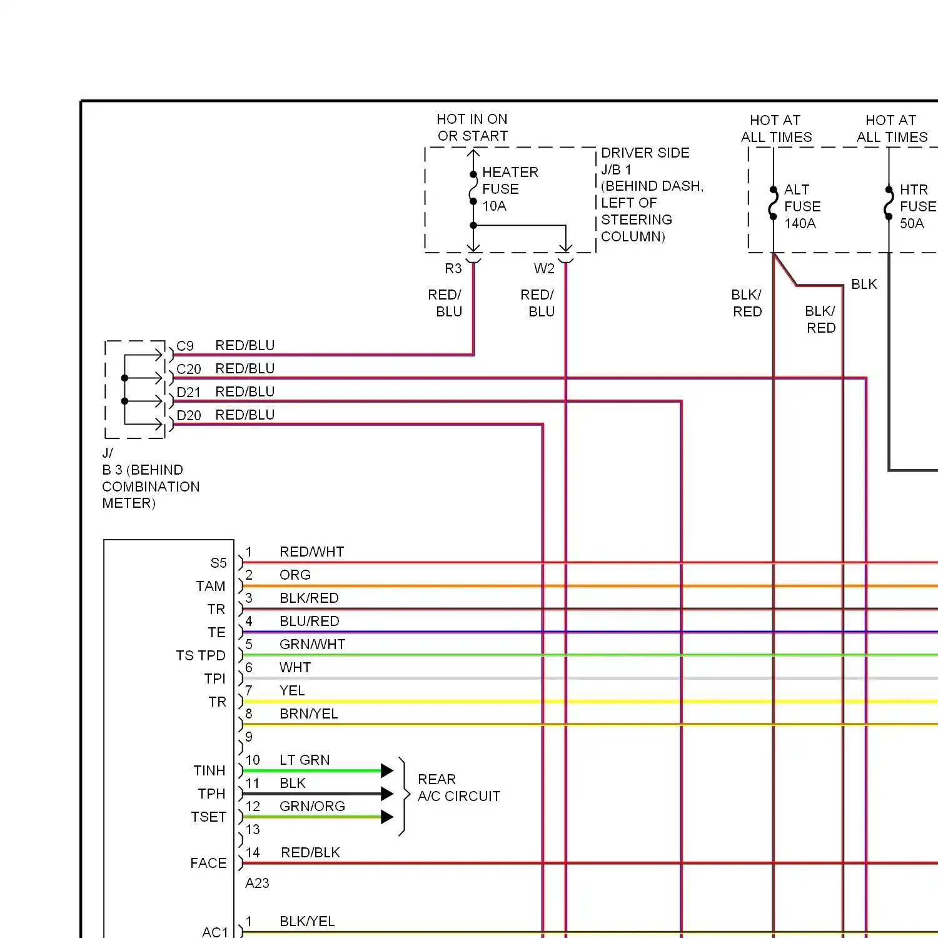This screenshot has width=938, height=938.
Task: Click HOT AT ALL TIMES above ALT fuse
Action: [x=776, y=129]
